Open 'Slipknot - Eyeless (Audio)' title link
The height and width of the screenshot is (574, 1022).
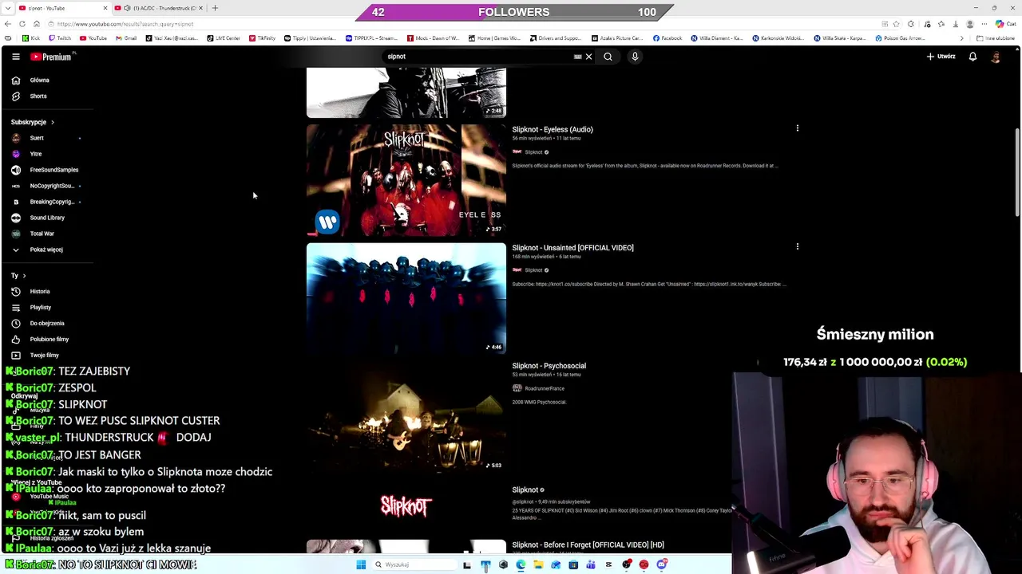pos(553,129)
